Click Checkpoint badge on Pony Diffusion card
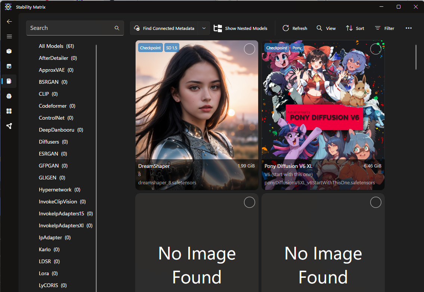The image size is (424, 292). [x=276, y=47]
